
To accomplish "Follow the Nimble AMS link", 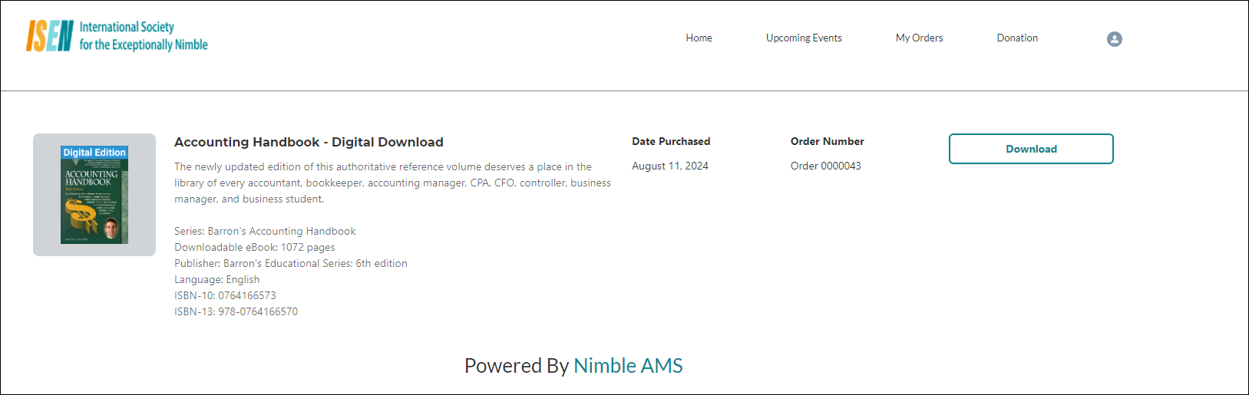I will pos(628,366).
